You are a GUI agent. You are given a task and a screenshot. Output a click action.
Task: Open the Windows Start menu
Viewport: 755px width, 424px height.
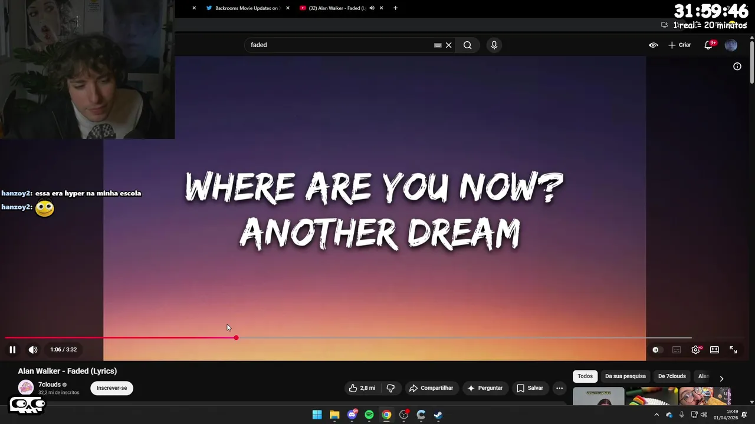[x=317, y=415]
